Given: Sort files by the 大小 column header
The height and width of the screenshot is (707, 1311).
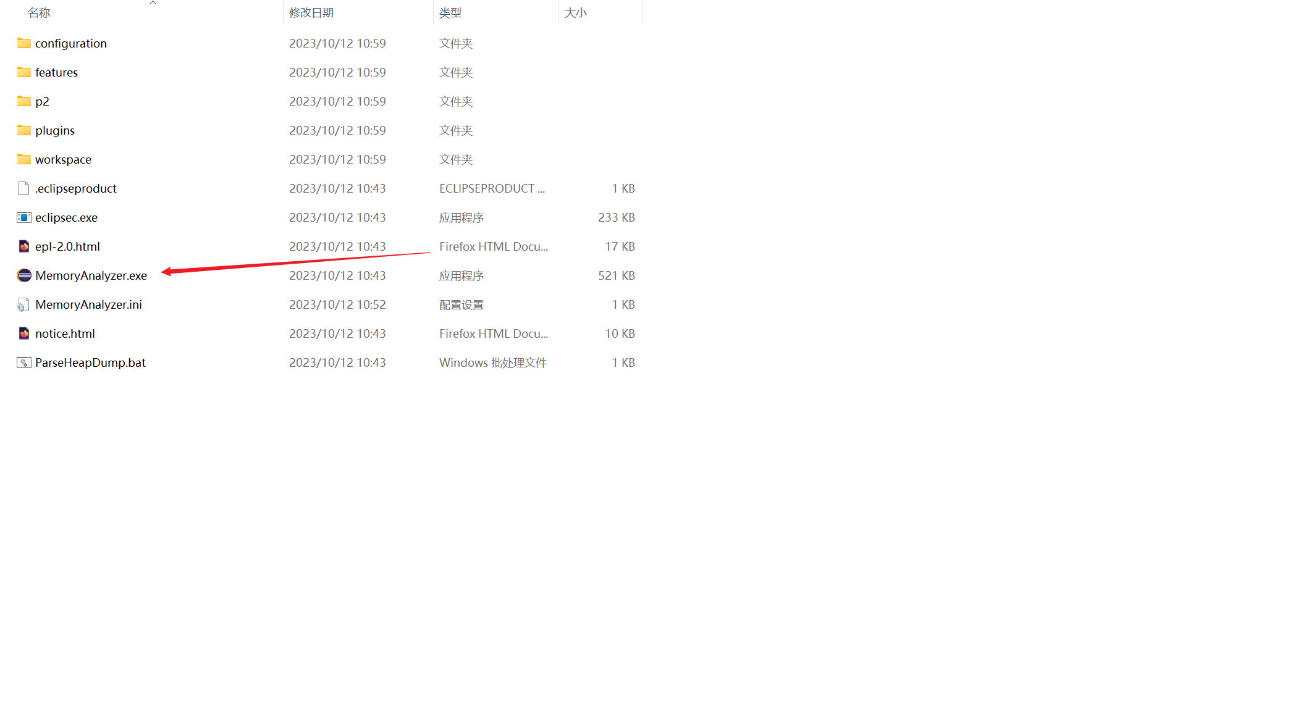Looking at the screenshot, I should point(575,13).
